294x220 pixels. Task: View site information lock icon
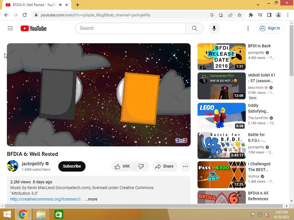coord(36,15)
